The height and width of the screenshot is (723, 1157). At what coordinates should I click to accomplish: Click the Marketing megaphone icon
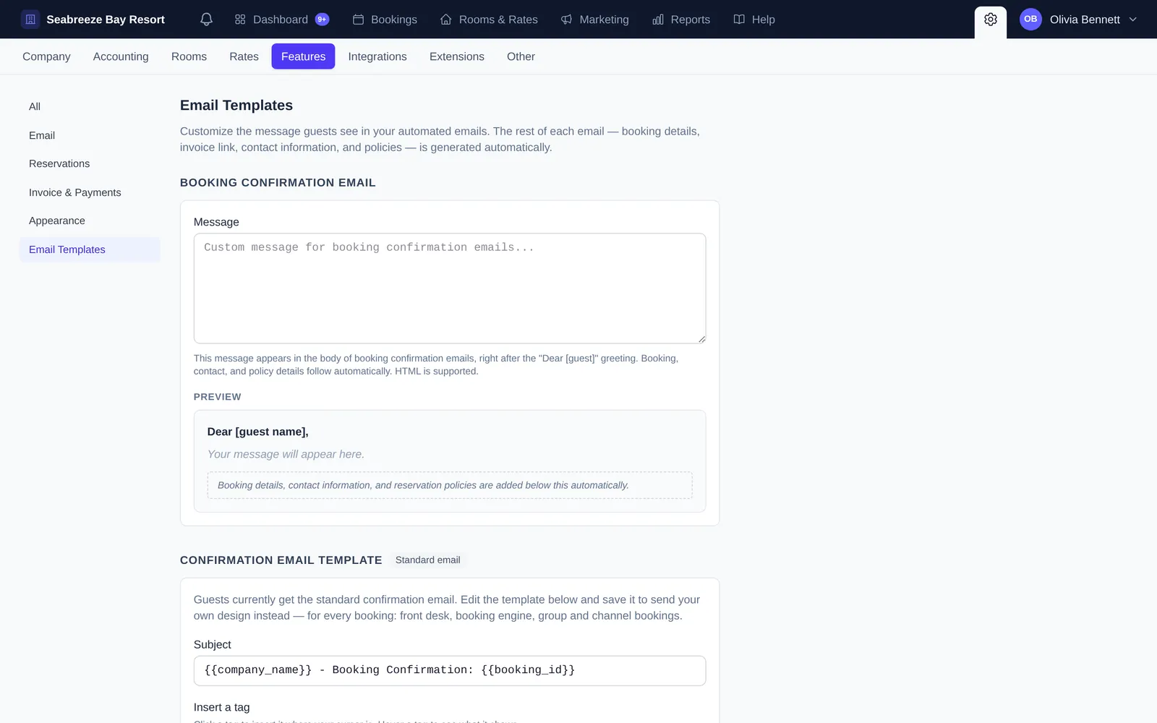pyautogui.click(x=566, y=20)
